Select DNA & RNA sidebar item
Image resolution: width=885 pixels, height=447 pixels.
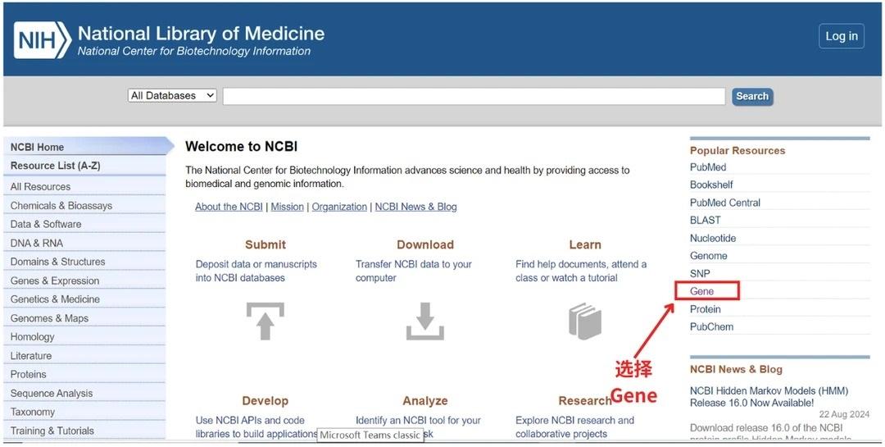coord(37,243)
